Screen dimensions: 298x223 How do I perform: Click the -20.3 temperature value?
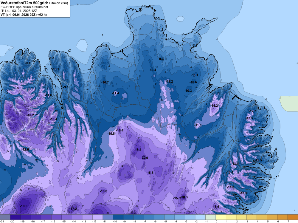tap(184, 197)
